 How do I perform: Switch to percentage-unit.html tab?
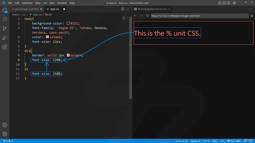[27, 9]
